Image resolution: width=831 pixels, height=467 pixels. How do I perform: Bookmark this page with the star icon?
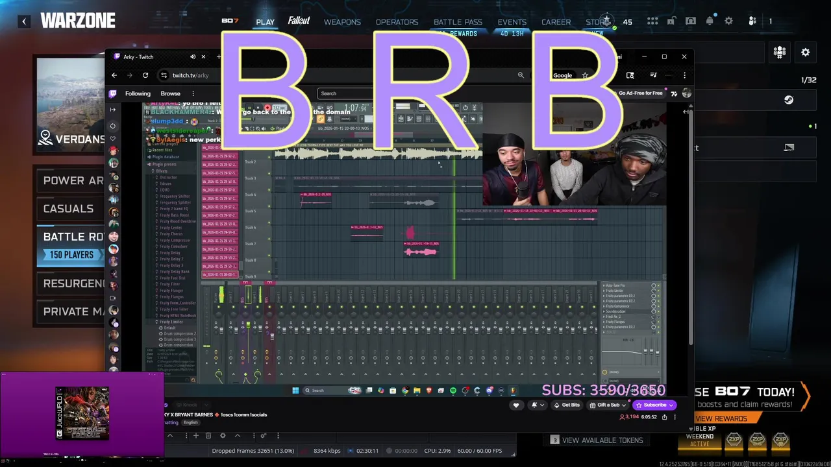coord(585,75)
